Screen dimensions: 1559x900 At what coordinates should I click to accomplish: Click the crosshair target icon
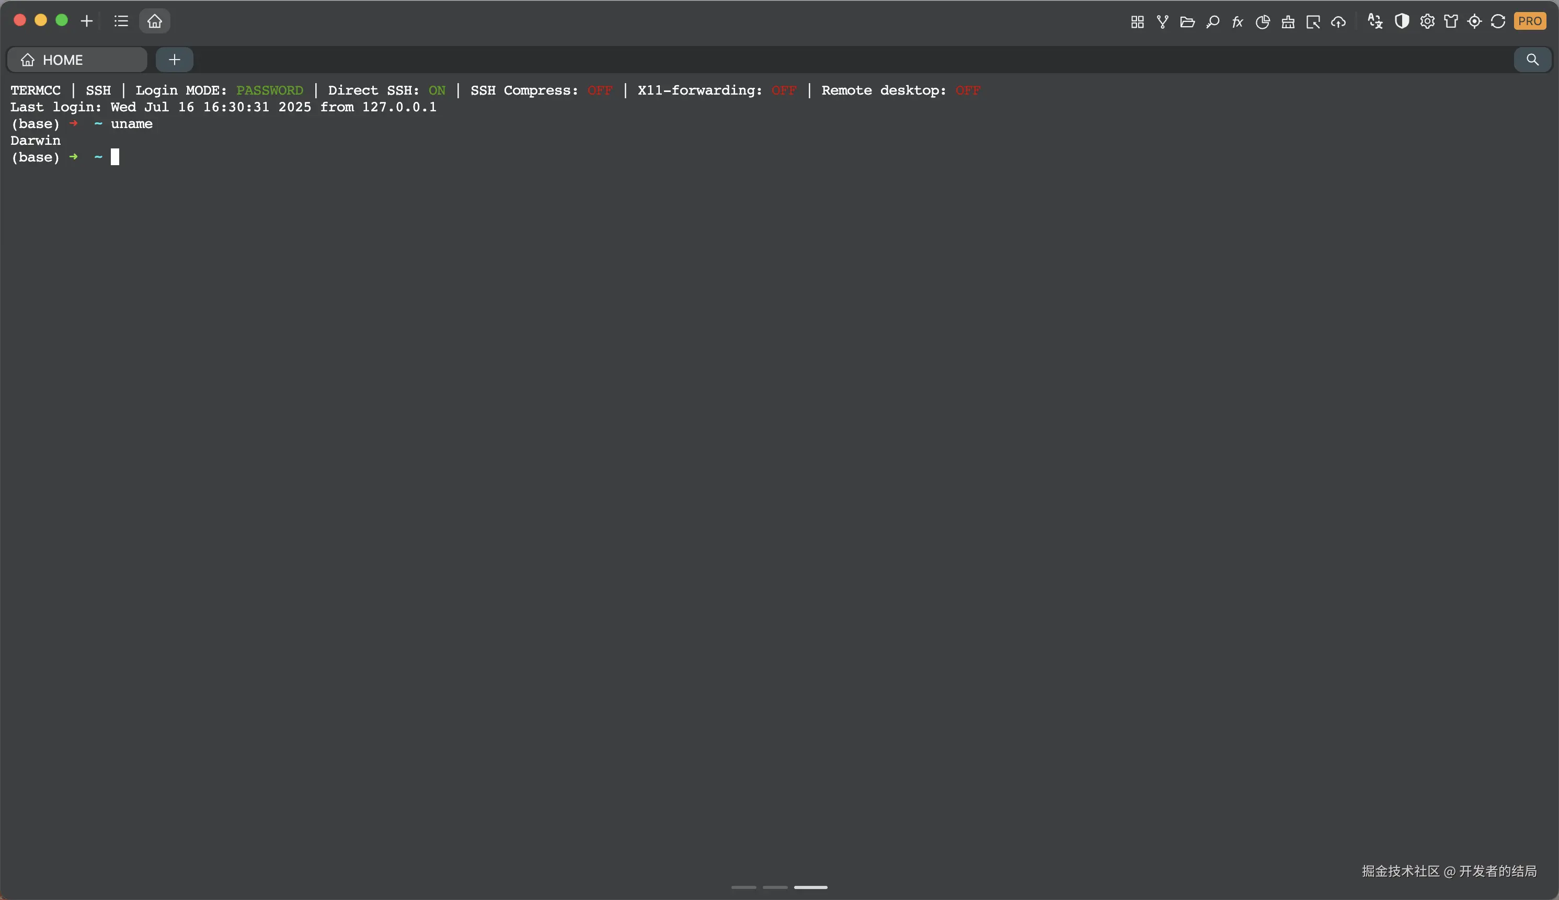(1474, 21)
